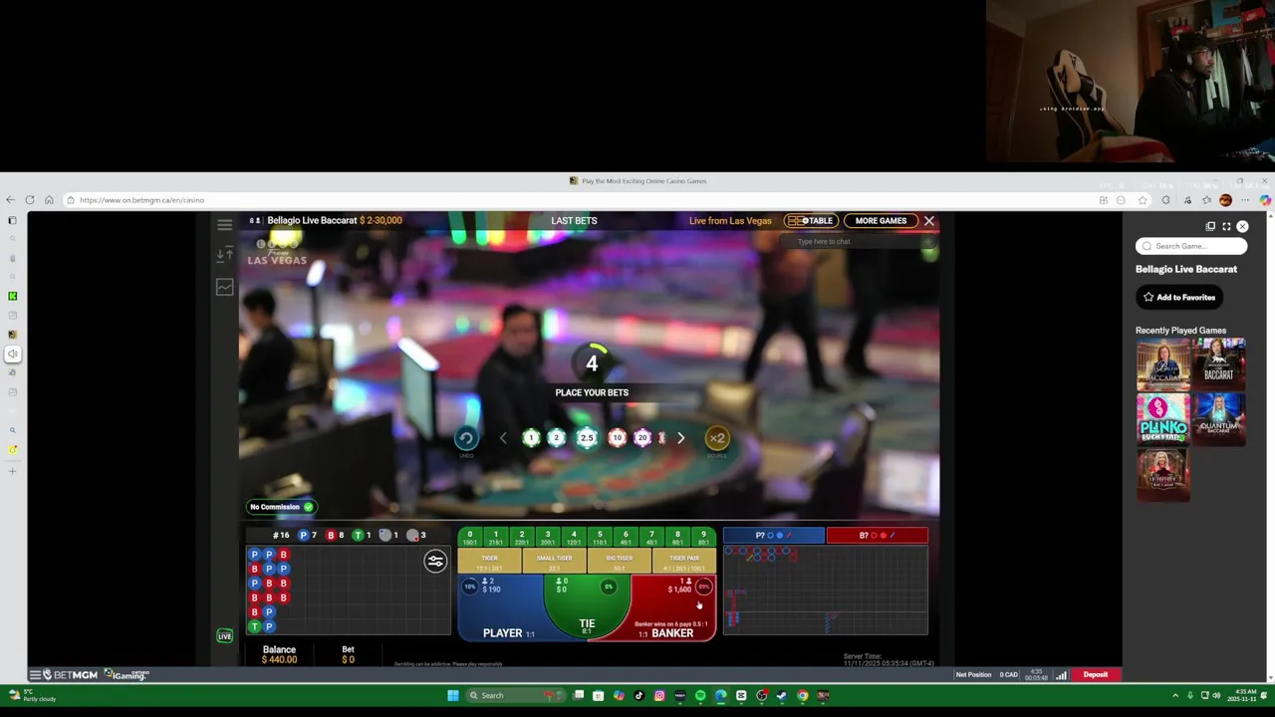Open the game hamburger menu

tap(224, 224)
